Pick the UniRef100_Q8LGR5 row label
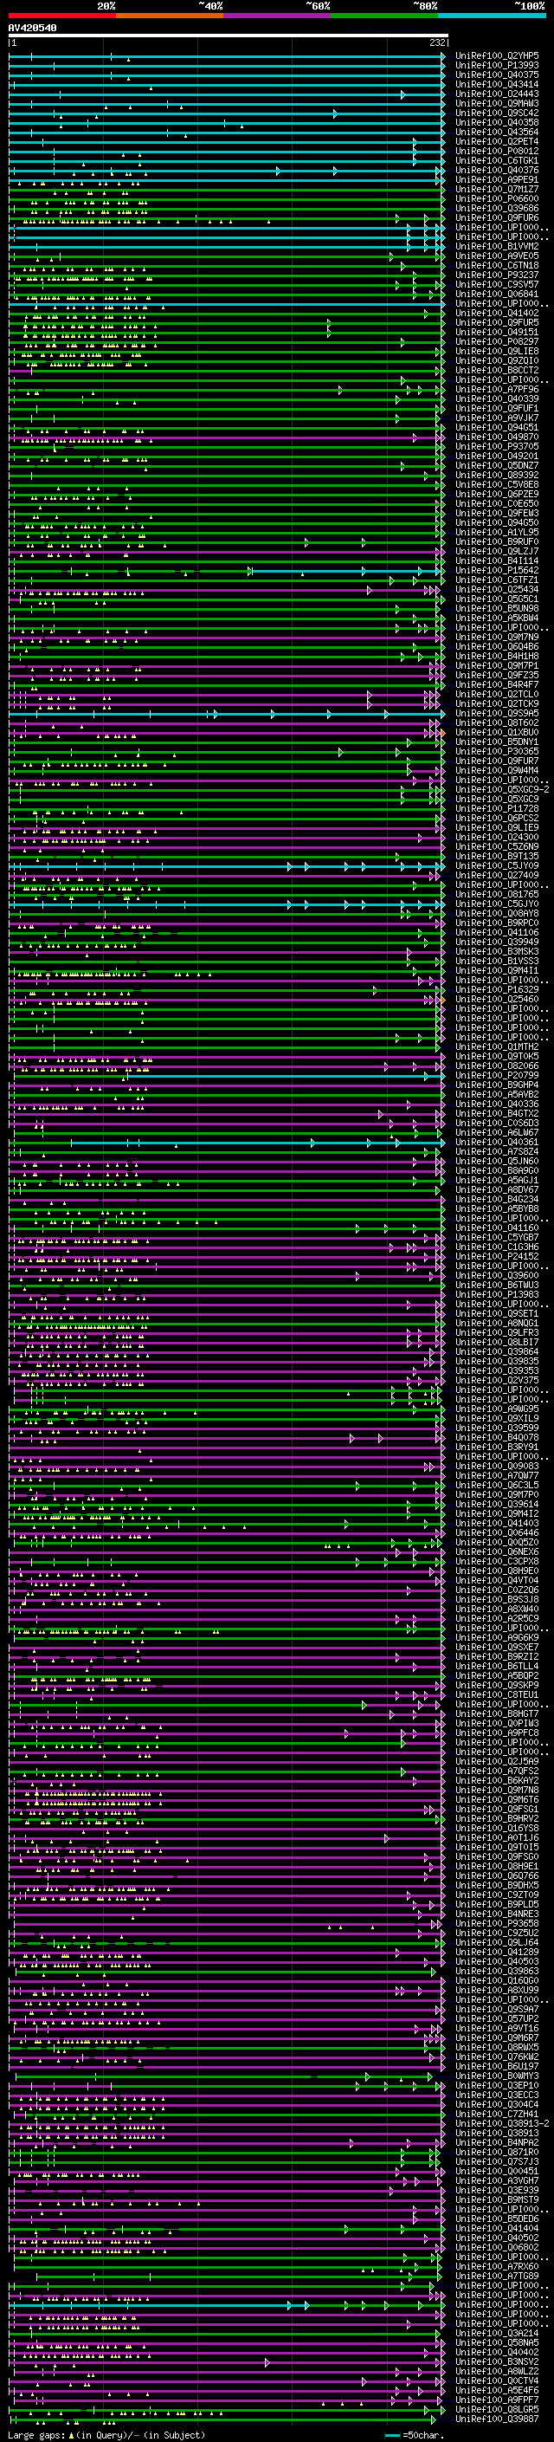 tap(497, 2410)
